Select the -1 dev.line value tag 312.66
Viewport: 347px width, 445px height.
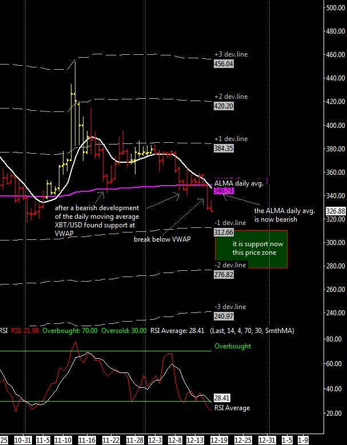coord(222,232)
